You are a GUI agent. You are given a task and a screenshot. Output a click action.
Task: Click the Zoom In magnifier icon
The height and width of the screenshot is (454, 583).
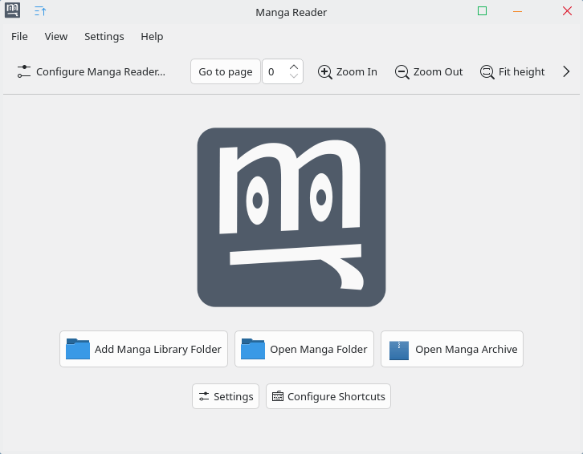tap(325, 72)
